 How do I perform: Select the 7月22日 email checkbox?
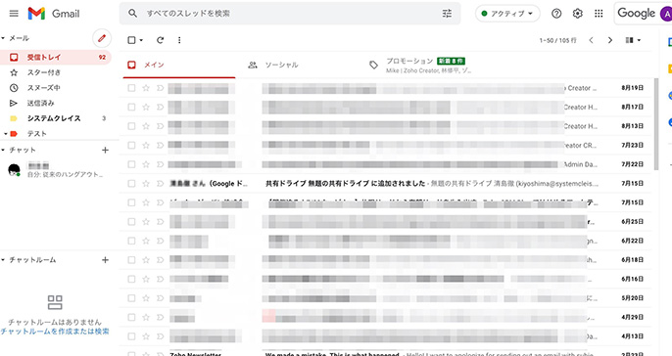(x=131, y=164)
